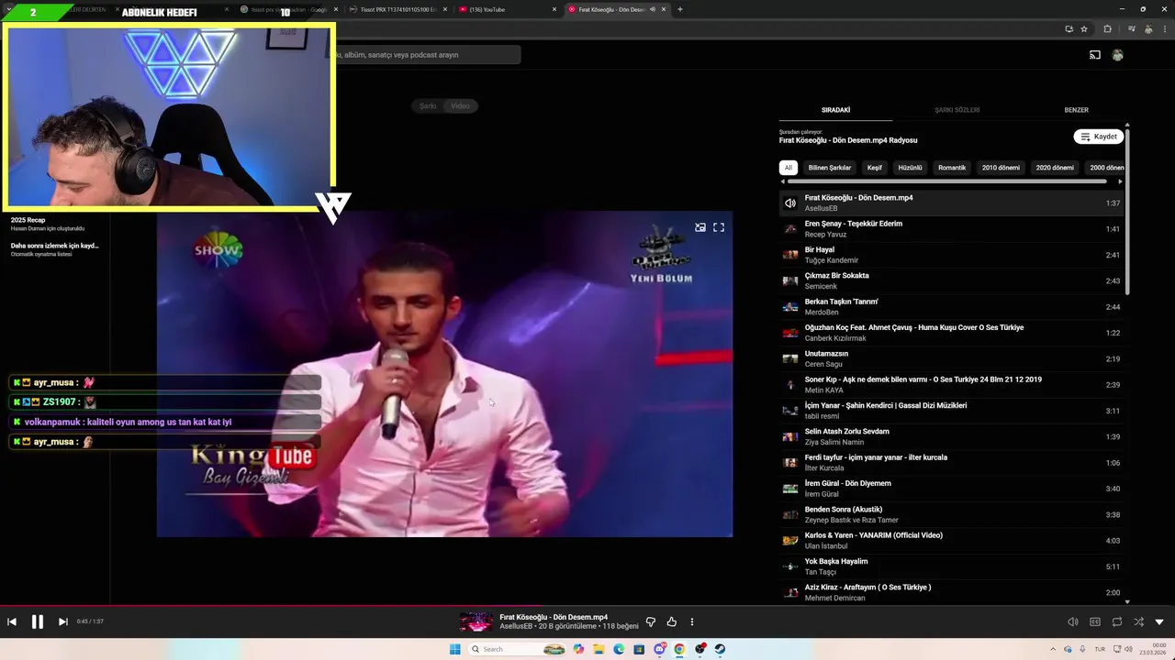1175x660 pixels.
Task: Toggle repeat mode in the player bar
Action: [x=1117, y=621]
